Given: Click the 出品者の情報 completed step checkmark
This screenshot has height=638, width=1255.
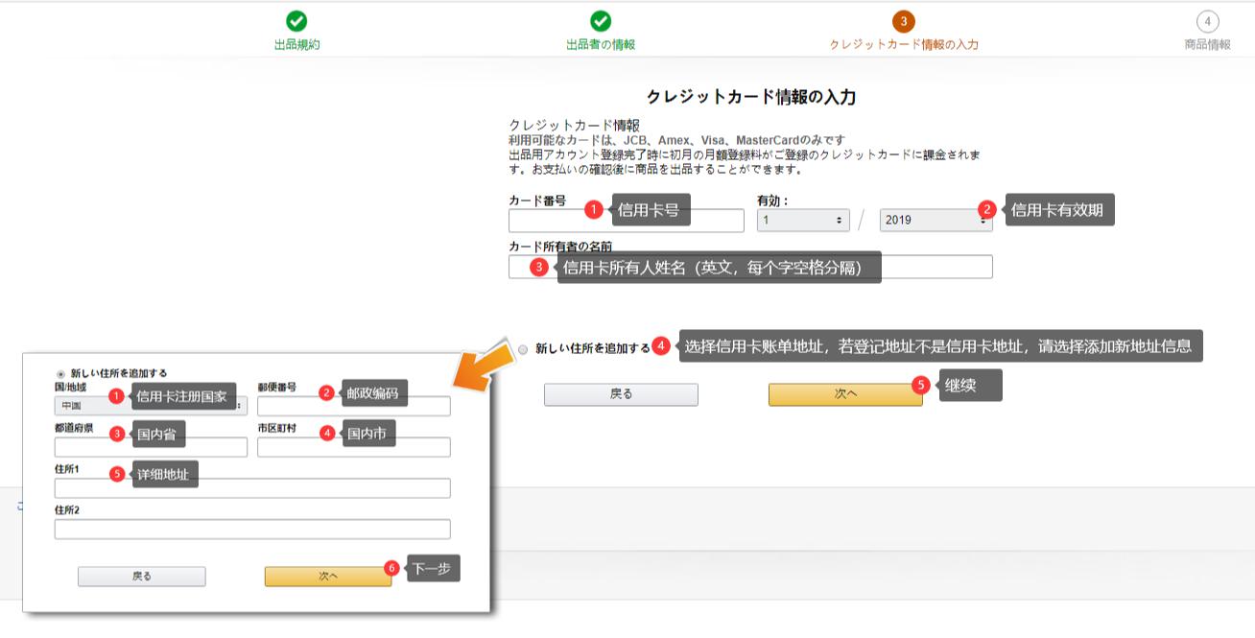Looking at the screenshot, I should 601,21.
